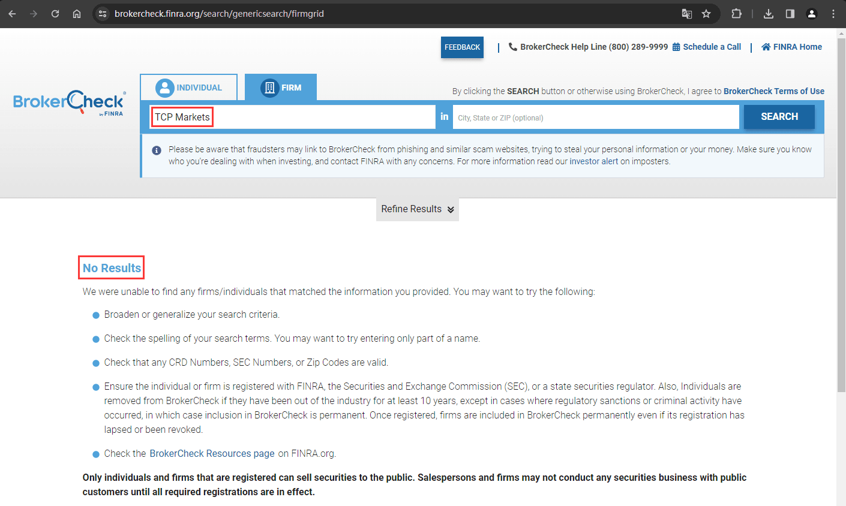Viewport: 846px width, 506px height.
Task: Open the investor alert link
Action: (x=593, y=161)
